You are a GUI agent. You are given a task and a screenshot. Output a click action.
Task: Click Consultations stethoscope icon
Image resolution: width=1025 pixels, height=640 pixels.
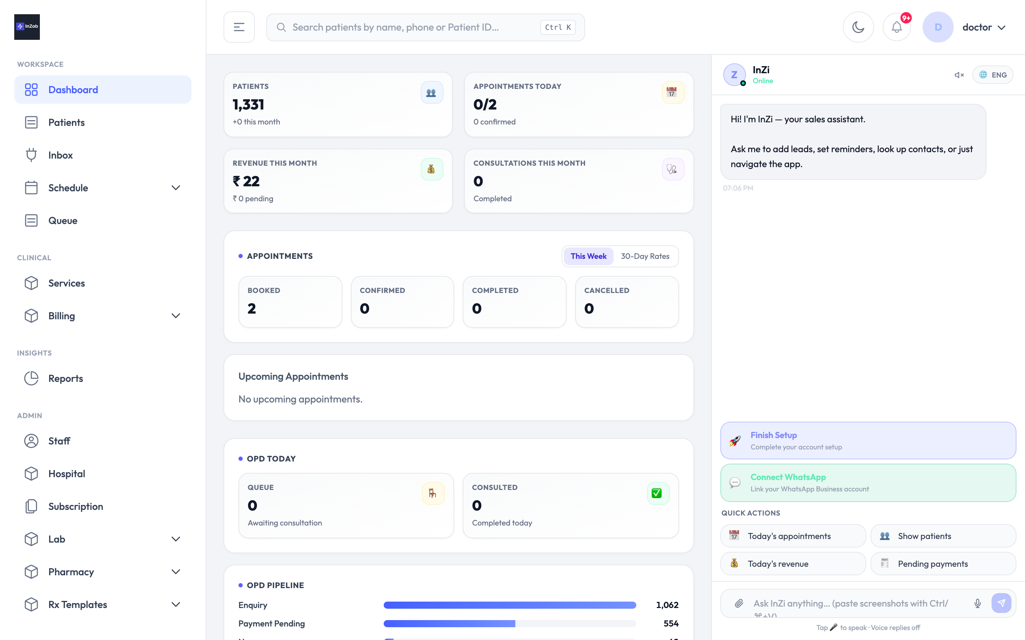click(x=673, y=169)
